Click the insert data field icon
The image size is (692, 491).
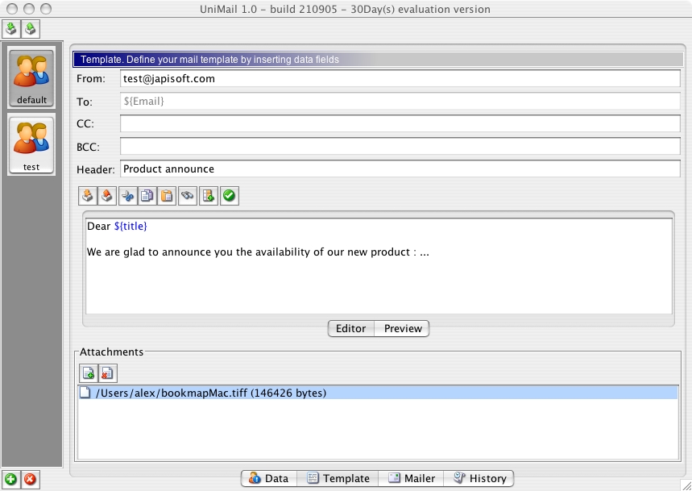[x=209, y=196]
